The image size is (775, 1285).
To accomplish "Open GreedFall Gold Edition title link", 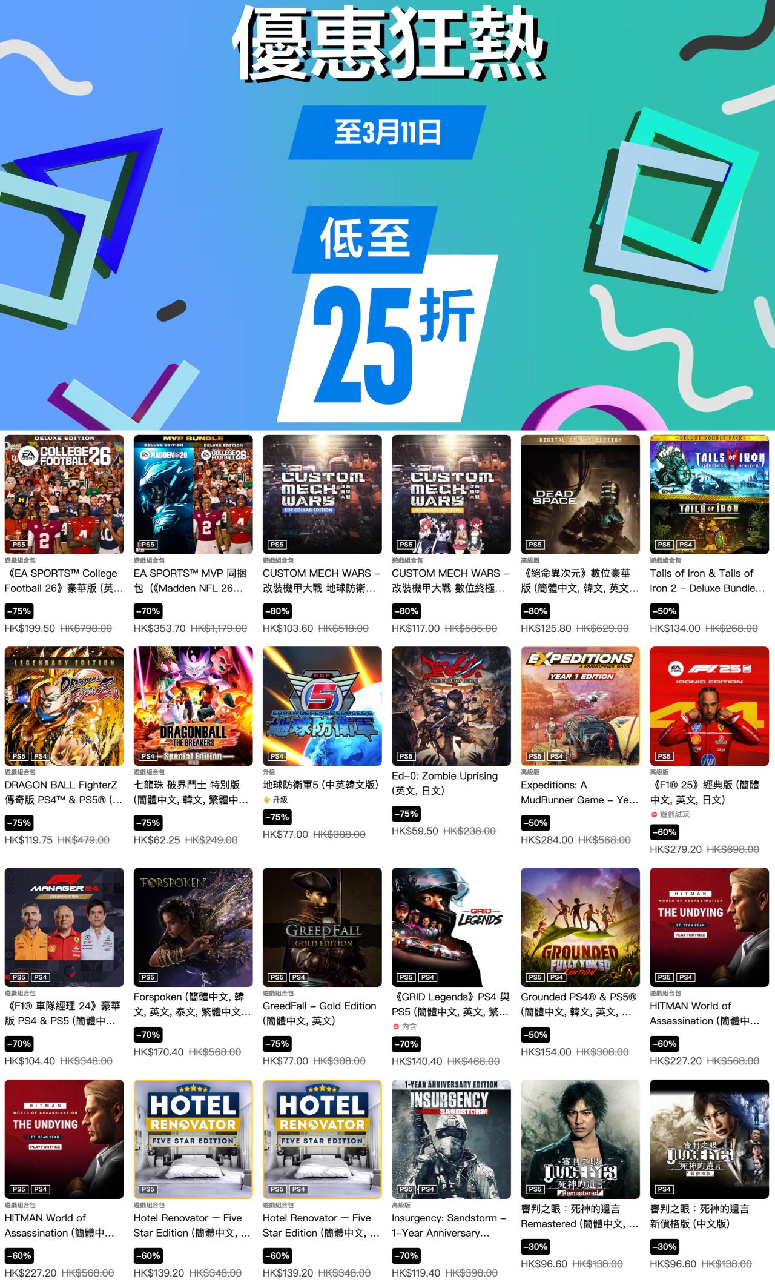I will click(x=320, y=1013).
